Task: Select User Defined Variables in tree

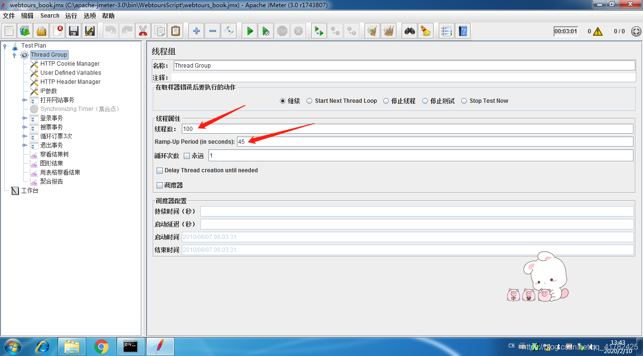Action: 70,73
